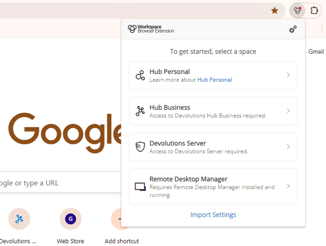Click the bookmark star icon
This screenshot has height=246, width=326.
click(x=275, y=10)
